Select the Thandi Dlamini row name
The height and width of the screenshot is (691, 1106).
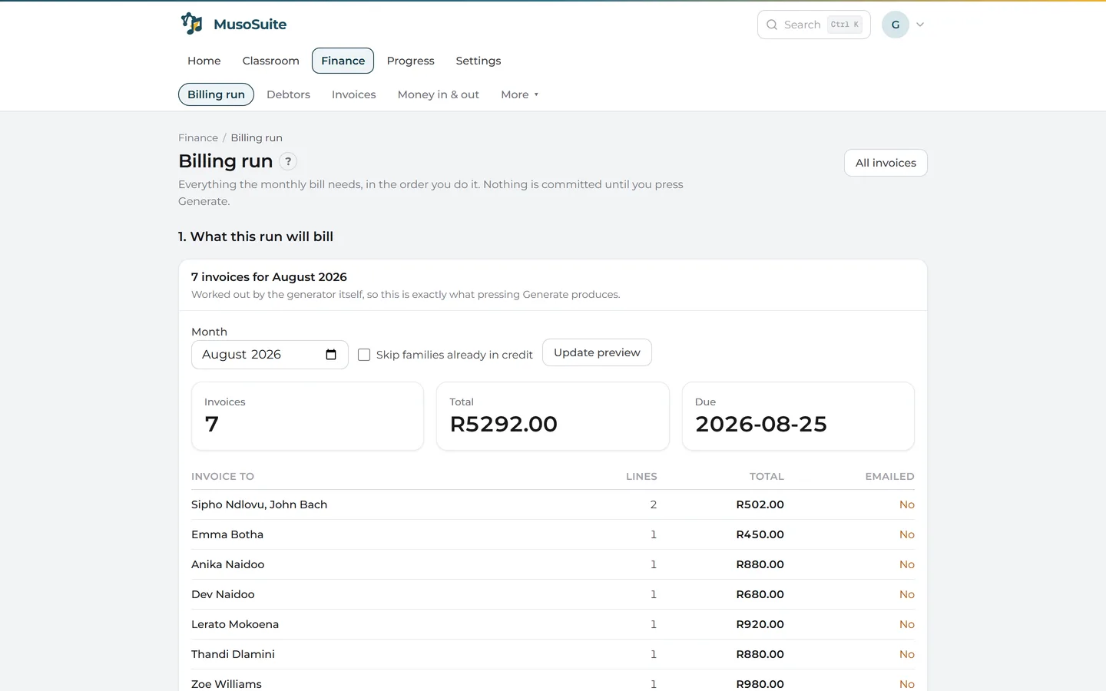[233, 654]
